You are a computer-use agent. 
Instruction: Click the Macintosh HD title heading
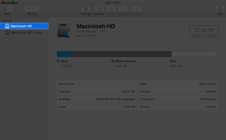coord(96,26)
